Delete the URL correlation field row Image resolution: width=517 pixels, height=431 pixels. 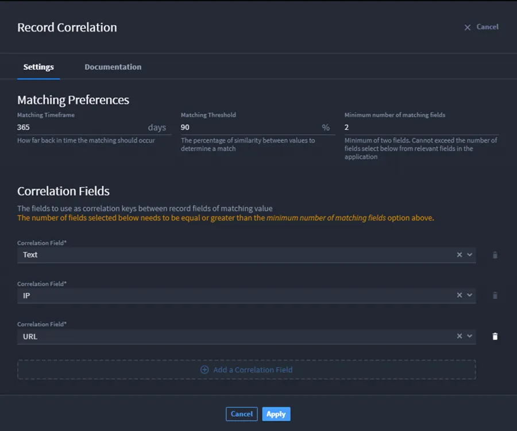click(x=495, y=336)
